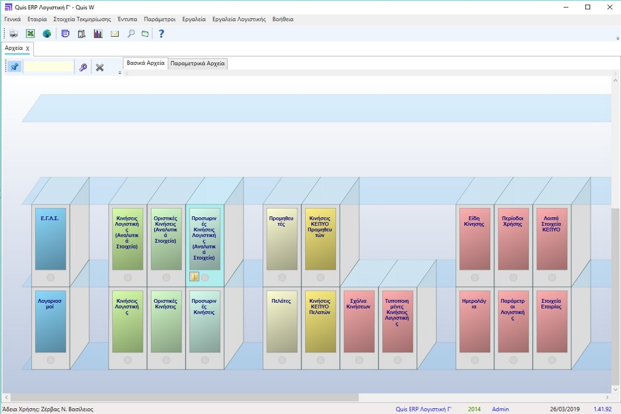The image size is (621, 414).
Task: Open the Παράμετροι menu
Action: tap(159, 19)
